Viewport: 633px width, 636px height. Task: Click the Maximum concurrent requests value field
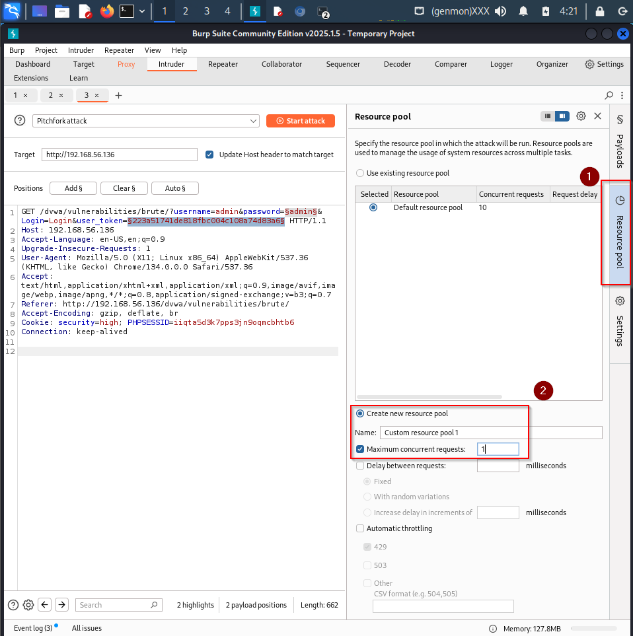coord(498,449)
